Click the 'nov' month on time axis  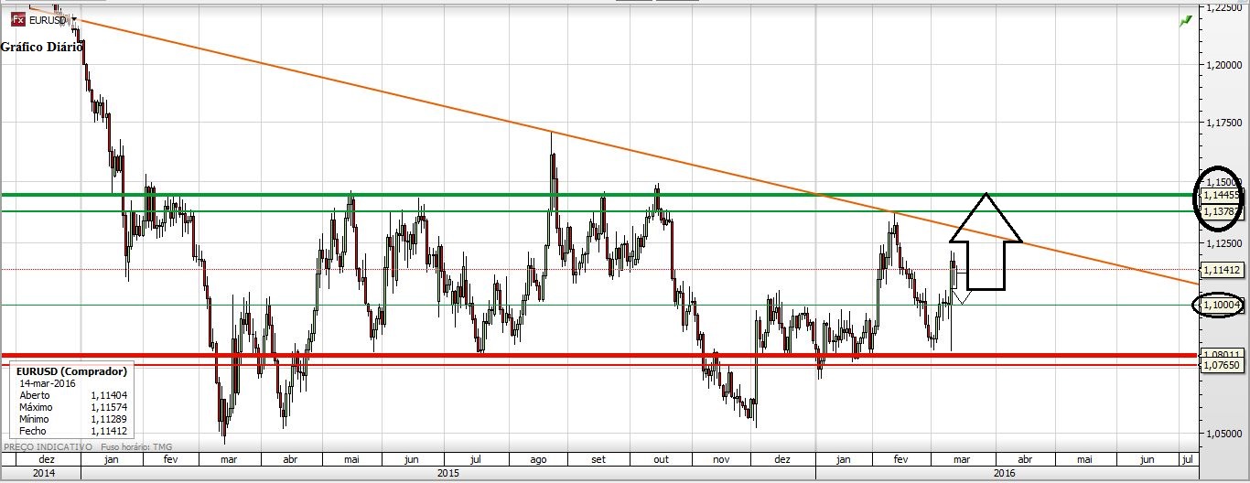[721, 460]
